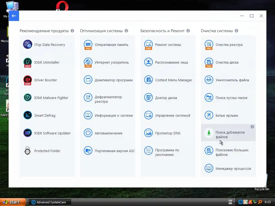This screenshot has width=275, height=206.
Task: Open Автовыключение power icon
Action: tap(88, 133)
